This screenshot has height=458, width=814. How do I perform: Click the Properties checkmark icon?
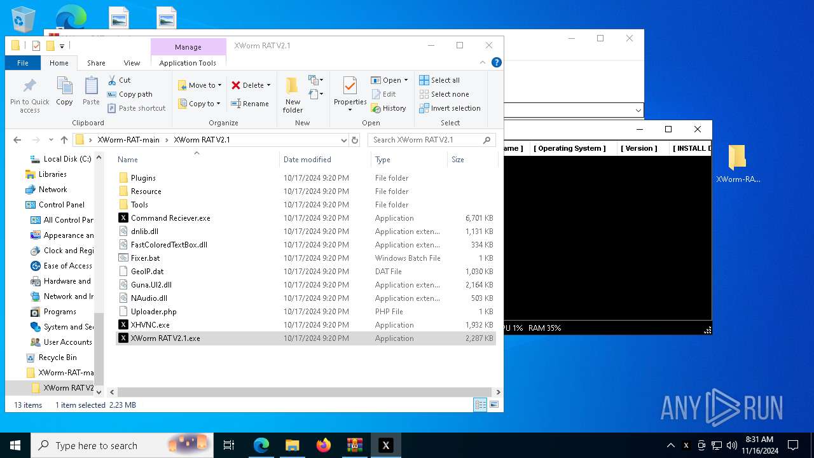(350, 86)
